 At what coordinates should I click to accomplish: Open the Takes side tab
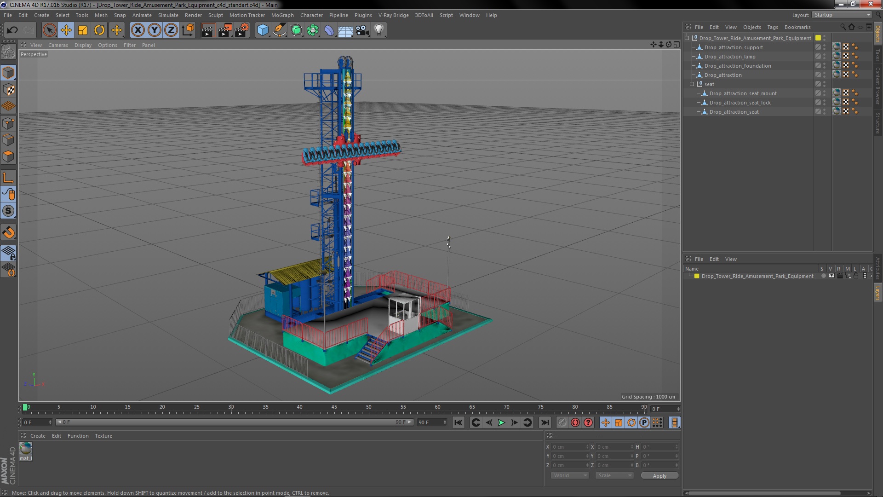pos(877,55)
